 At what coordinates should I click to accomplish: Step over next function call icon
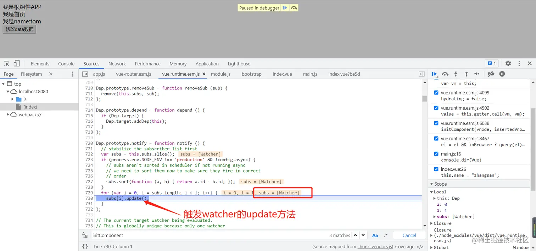pos(445,74)
